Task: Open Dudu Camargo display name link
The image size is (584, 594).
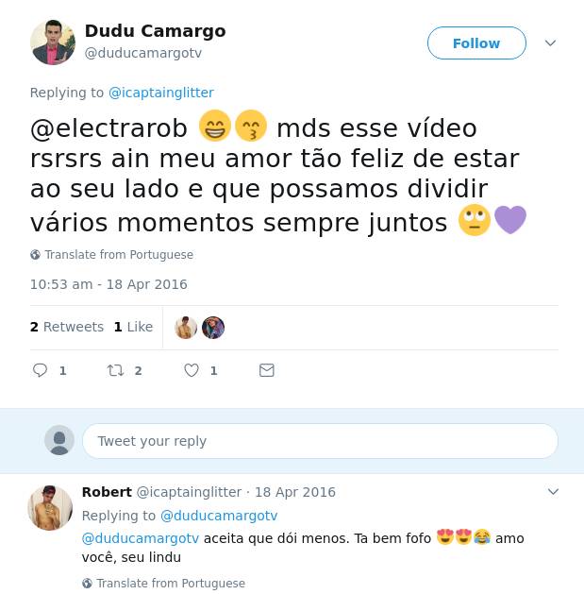Action: 155,31
